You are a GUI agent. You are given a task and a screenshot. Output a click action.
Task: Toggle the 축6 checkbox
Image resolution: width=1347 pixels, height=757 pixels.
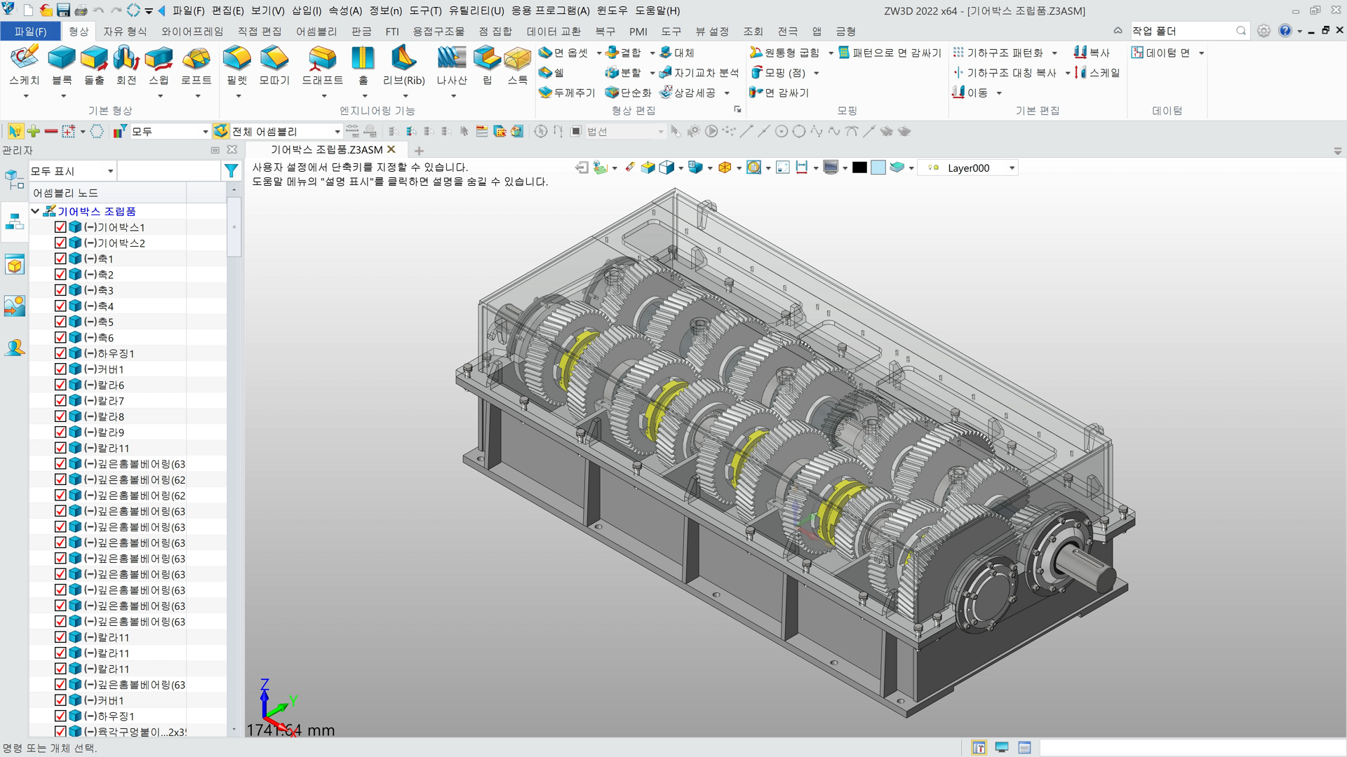point(60,338)
